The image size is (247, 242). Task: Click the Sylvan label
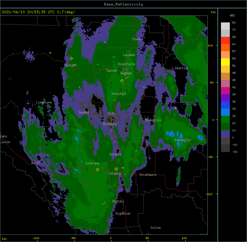point(112,70)
